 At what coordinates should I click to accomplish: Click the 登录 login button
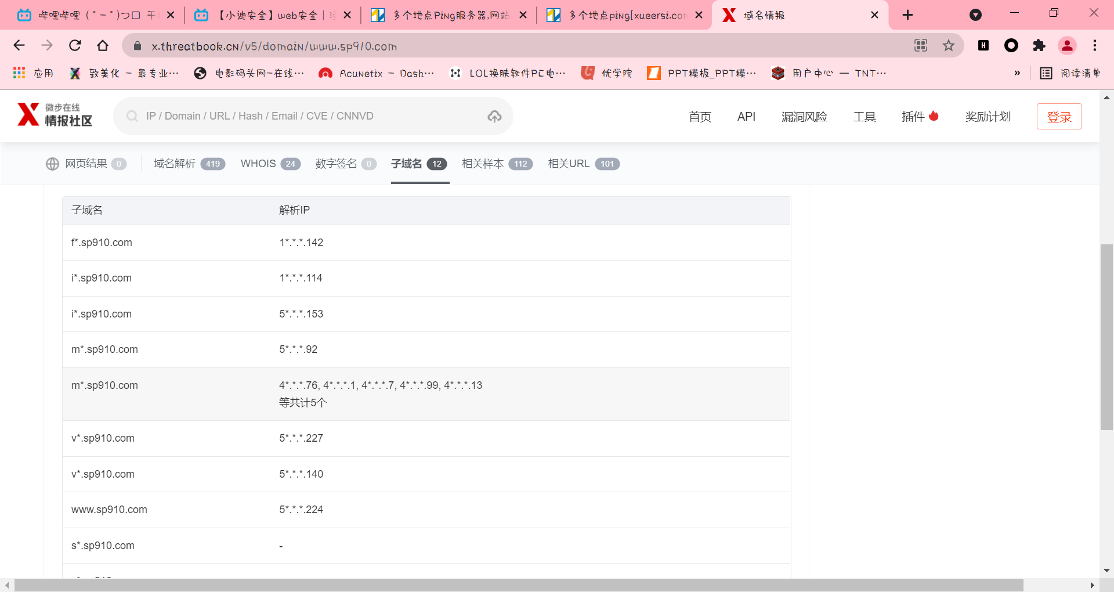pyautogui.click(x=1059, y=117)
